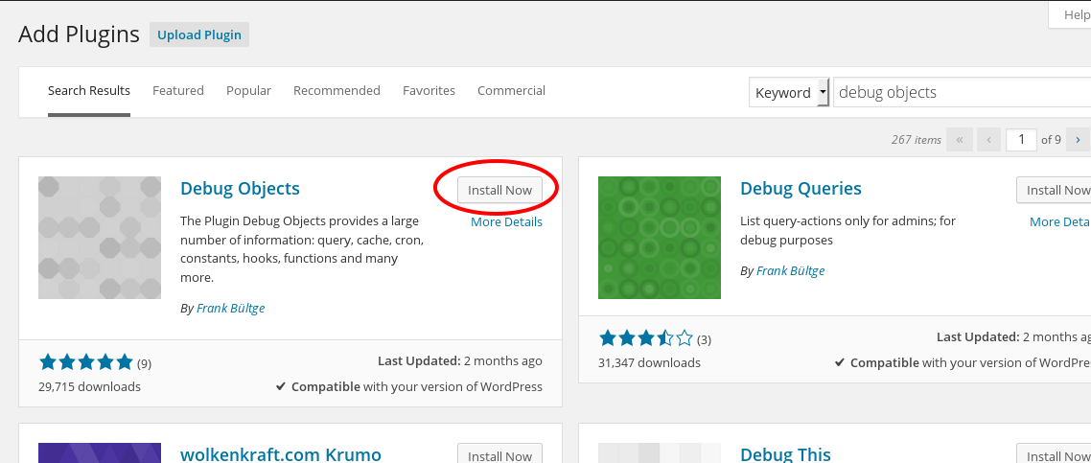1091x463 pixels.
Task: Select the Search Results tab
Action: pos(89,90)
